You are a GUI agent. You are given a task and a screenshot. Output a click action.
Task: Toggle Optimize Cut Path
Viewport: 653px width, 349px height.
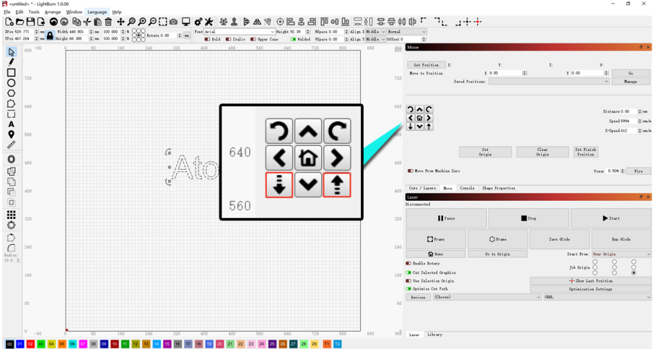click(408, 289)
